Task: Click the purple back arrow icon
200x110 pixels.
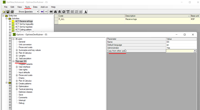Action: 42,12
